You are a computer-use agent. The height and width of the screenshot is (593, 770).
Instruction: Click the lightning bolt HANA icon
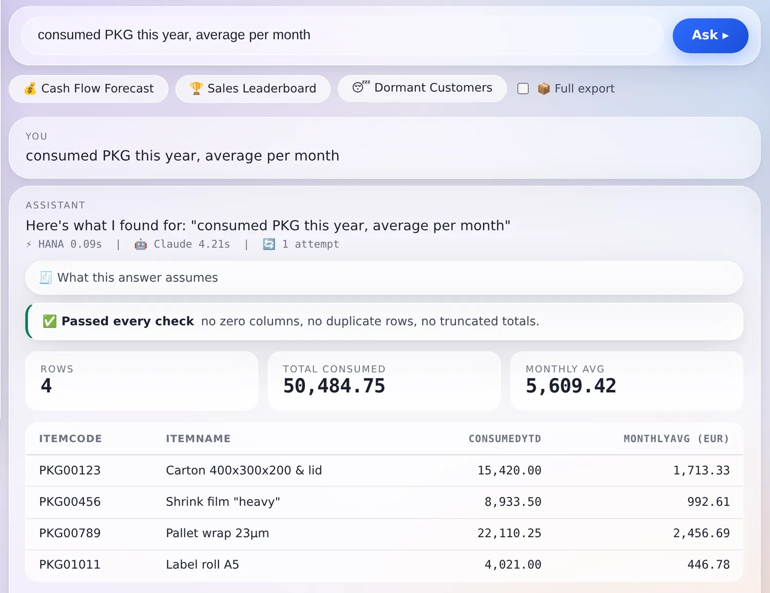click(29, 245)
